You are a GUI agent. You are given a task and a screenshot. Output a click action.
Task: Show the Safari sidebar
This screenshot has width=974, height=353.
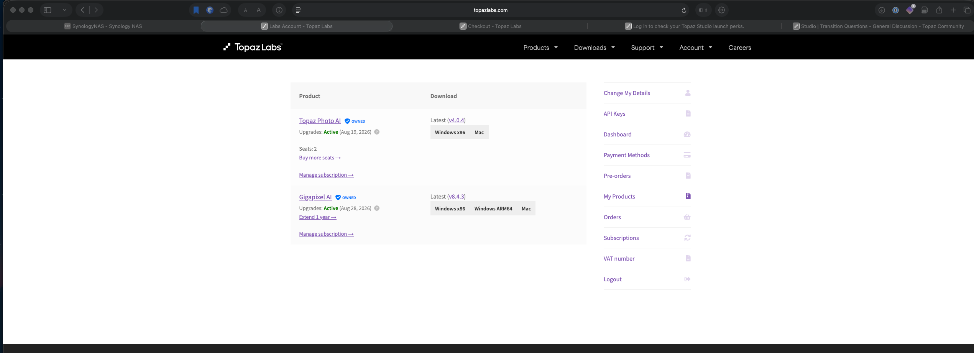[x=48, y=10]
